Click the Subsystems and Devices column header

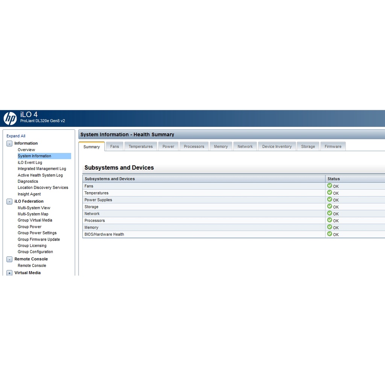pos(110,179)
